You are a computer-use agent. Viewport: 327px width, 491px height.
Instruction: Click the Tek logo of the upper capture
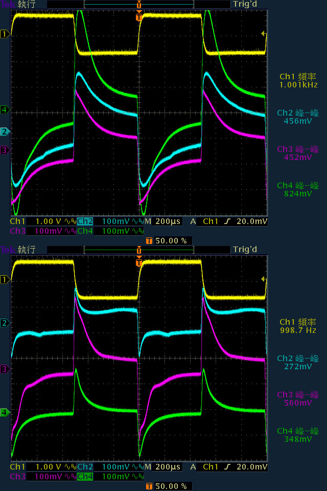click(8, 5)
